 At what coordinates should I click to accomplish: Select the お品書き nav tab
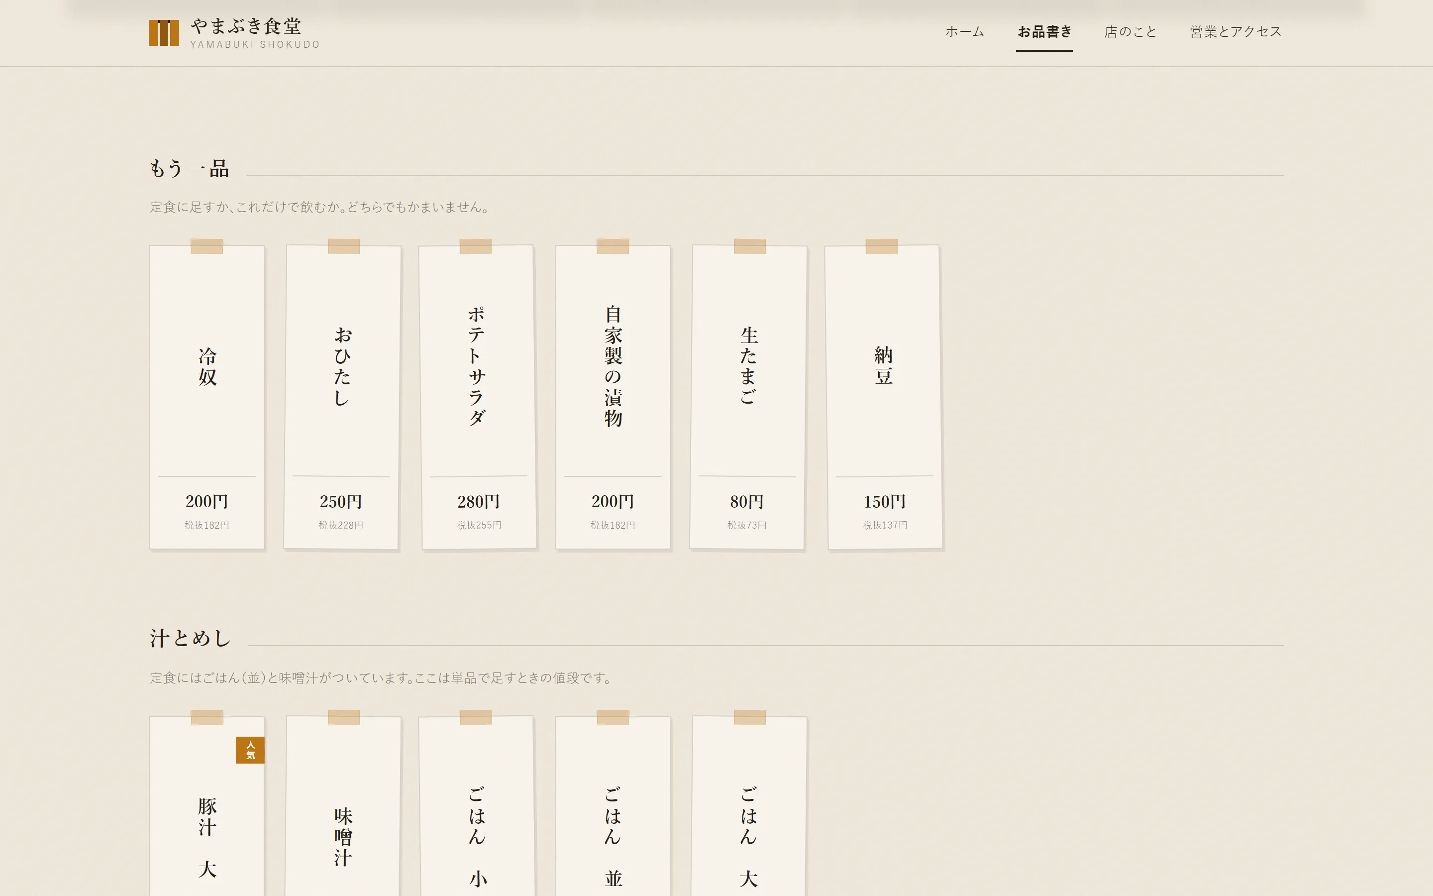pos(1044,32)
